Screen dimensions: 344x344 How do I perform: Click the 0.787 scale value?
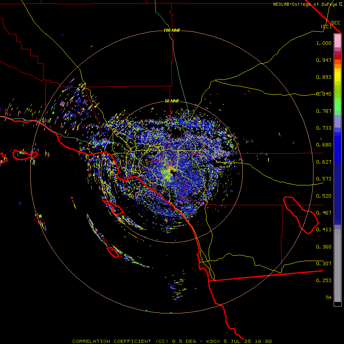point(324,111)
